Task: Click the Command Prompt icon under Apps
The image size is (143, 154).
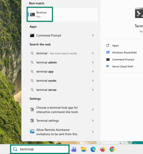Action: pyautogui.click(x=32, y=36)
